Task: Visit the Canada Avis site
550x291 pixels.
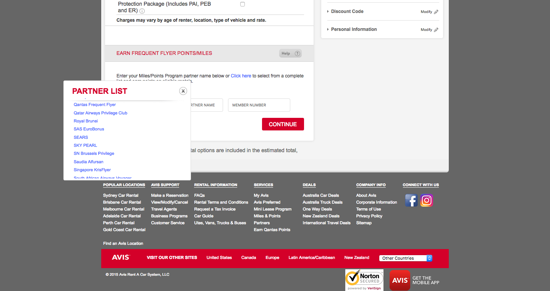Action: point(249,257)
